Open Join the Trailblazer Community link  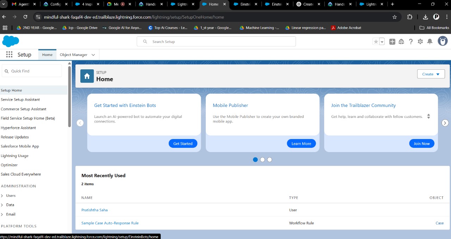point(363,105)
